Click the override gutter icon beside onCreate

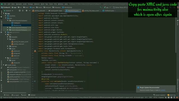(35, 81)
